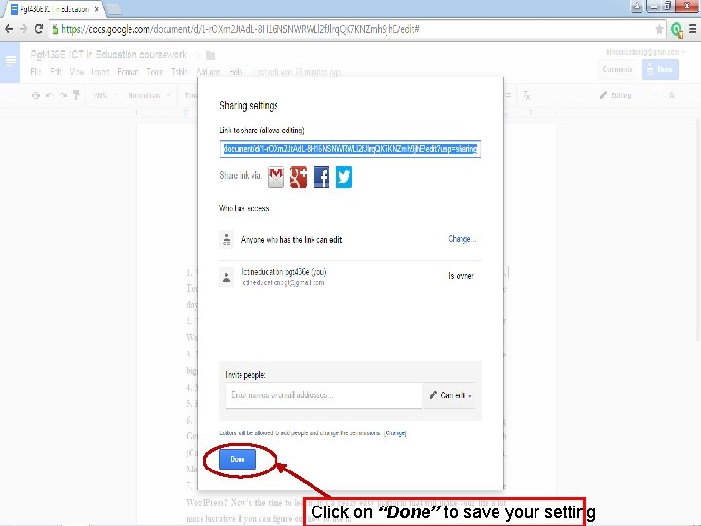The width and height of the screenshot is (701, 526).
Task: Share link via Gmail icon
Action: click(276, 176)
